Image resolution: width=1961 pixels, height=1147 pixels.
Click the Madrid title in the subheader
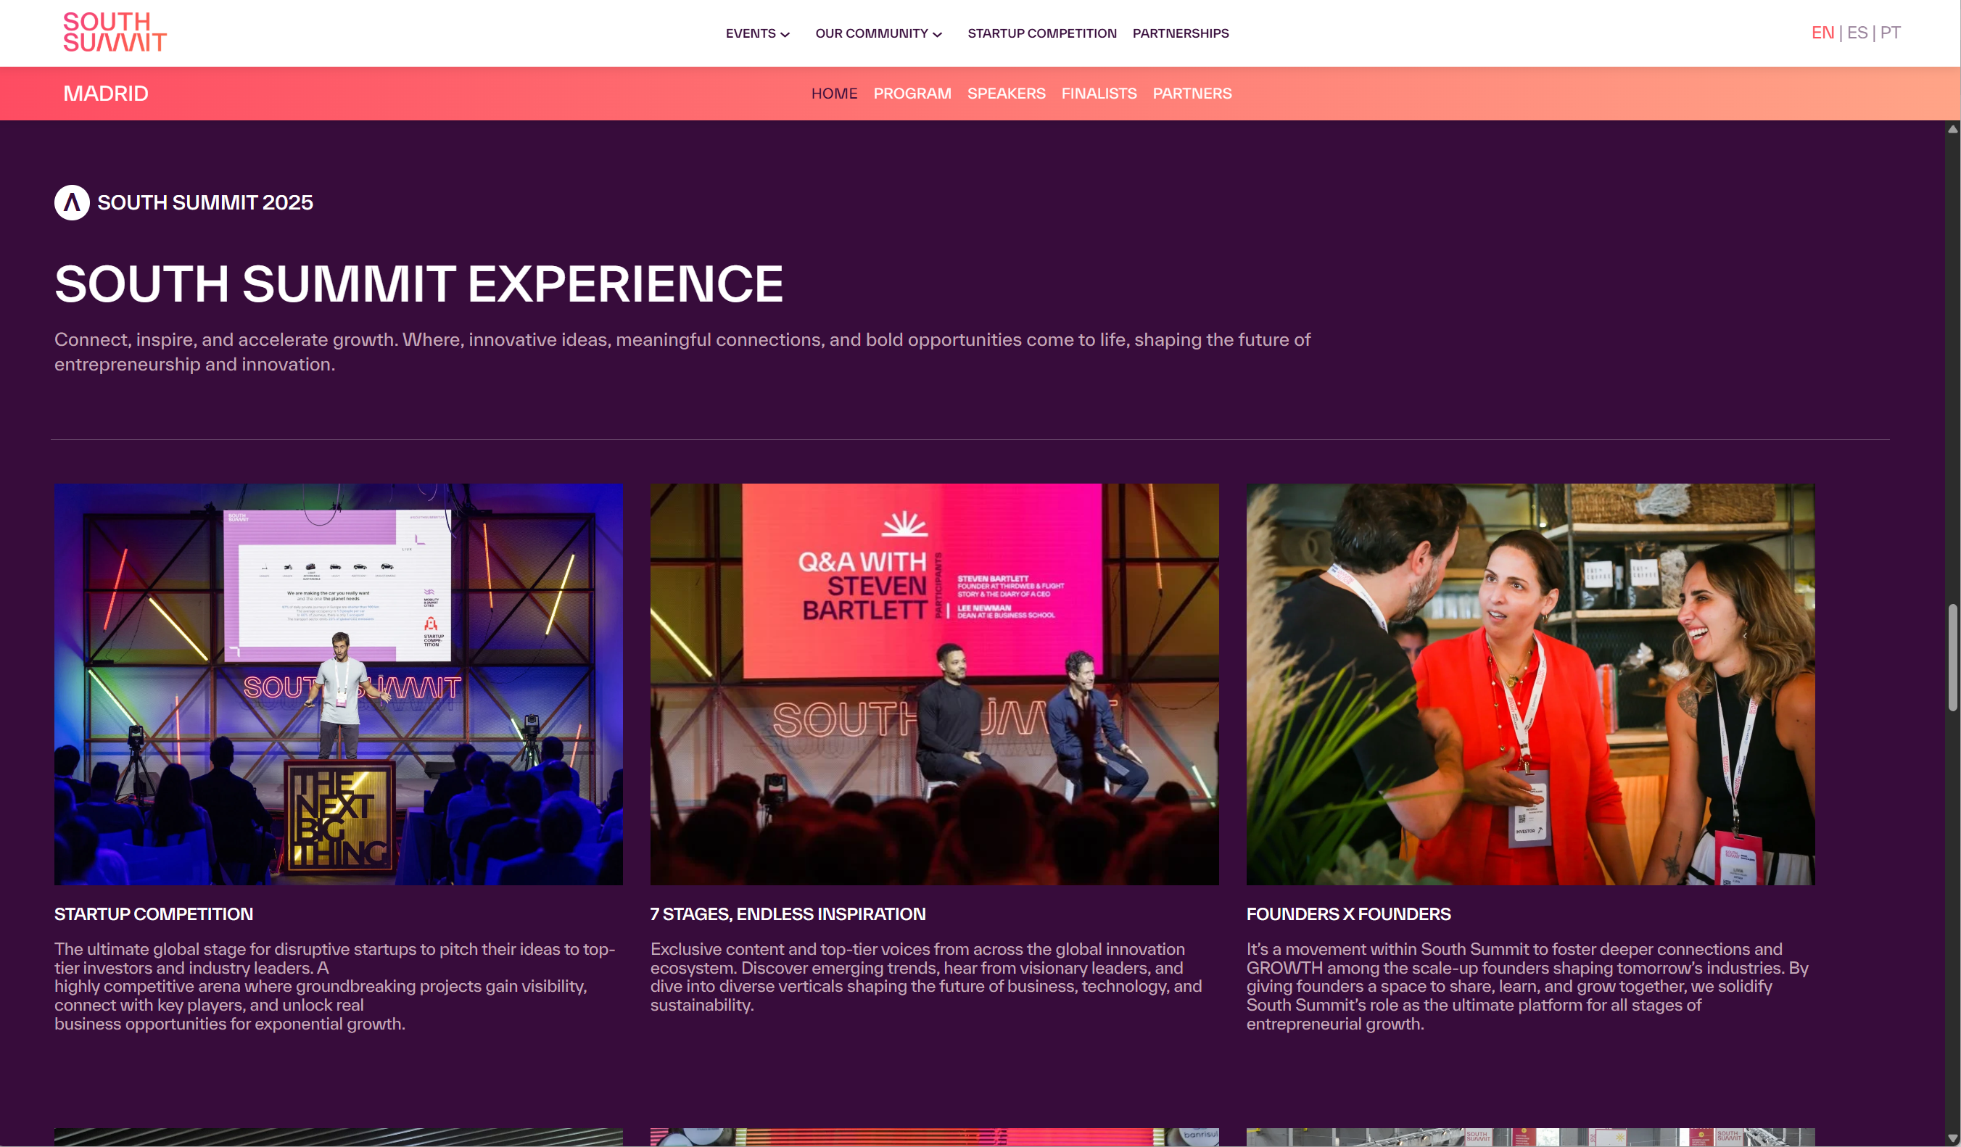106,94
